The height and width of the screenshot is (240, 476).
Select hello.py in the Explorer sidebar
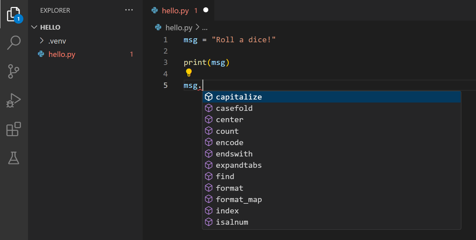[x=61, y=54]
